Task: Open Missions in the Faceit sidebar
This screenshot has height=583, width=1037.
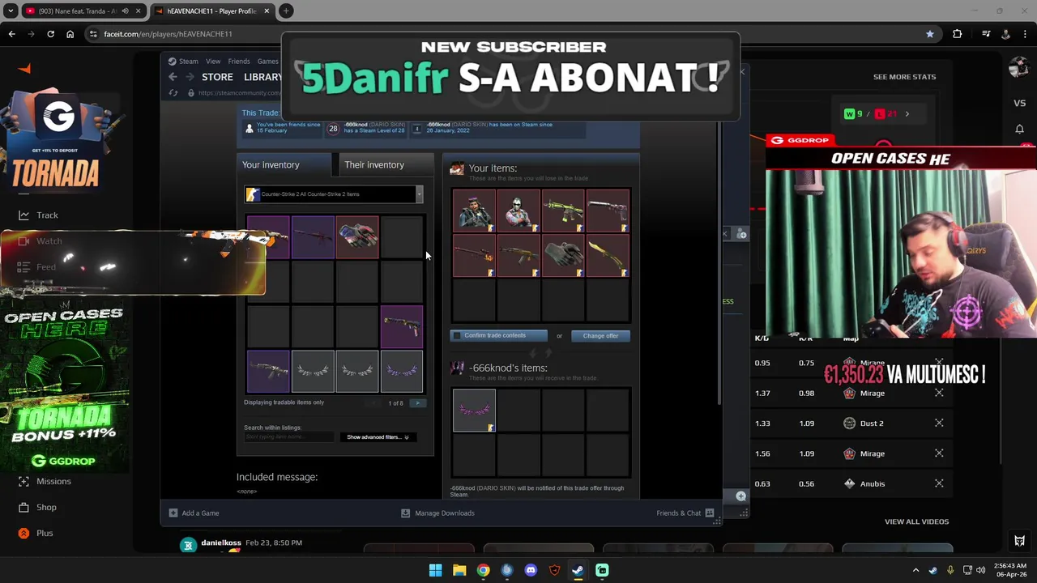Action: [x=45, y=481]
